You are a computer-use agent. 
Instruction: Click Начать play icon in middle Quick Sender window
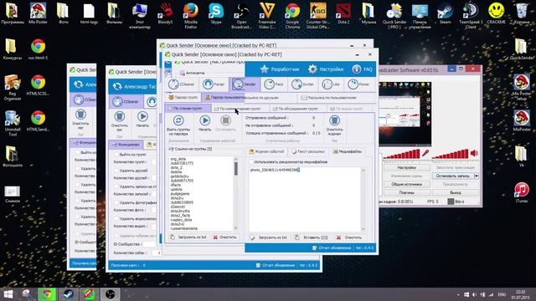pyautogui.click(x=142, y=117)
